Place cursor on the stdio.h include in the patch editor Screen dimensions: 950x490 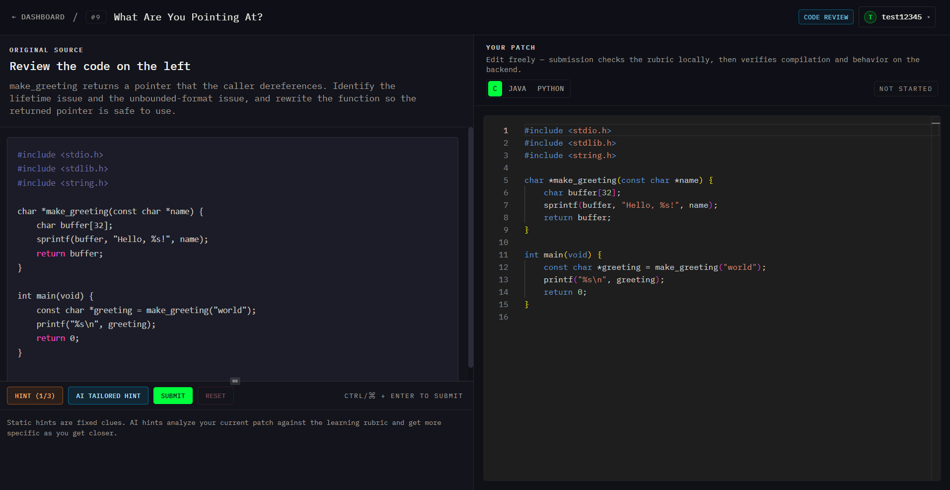pos(568,131)
